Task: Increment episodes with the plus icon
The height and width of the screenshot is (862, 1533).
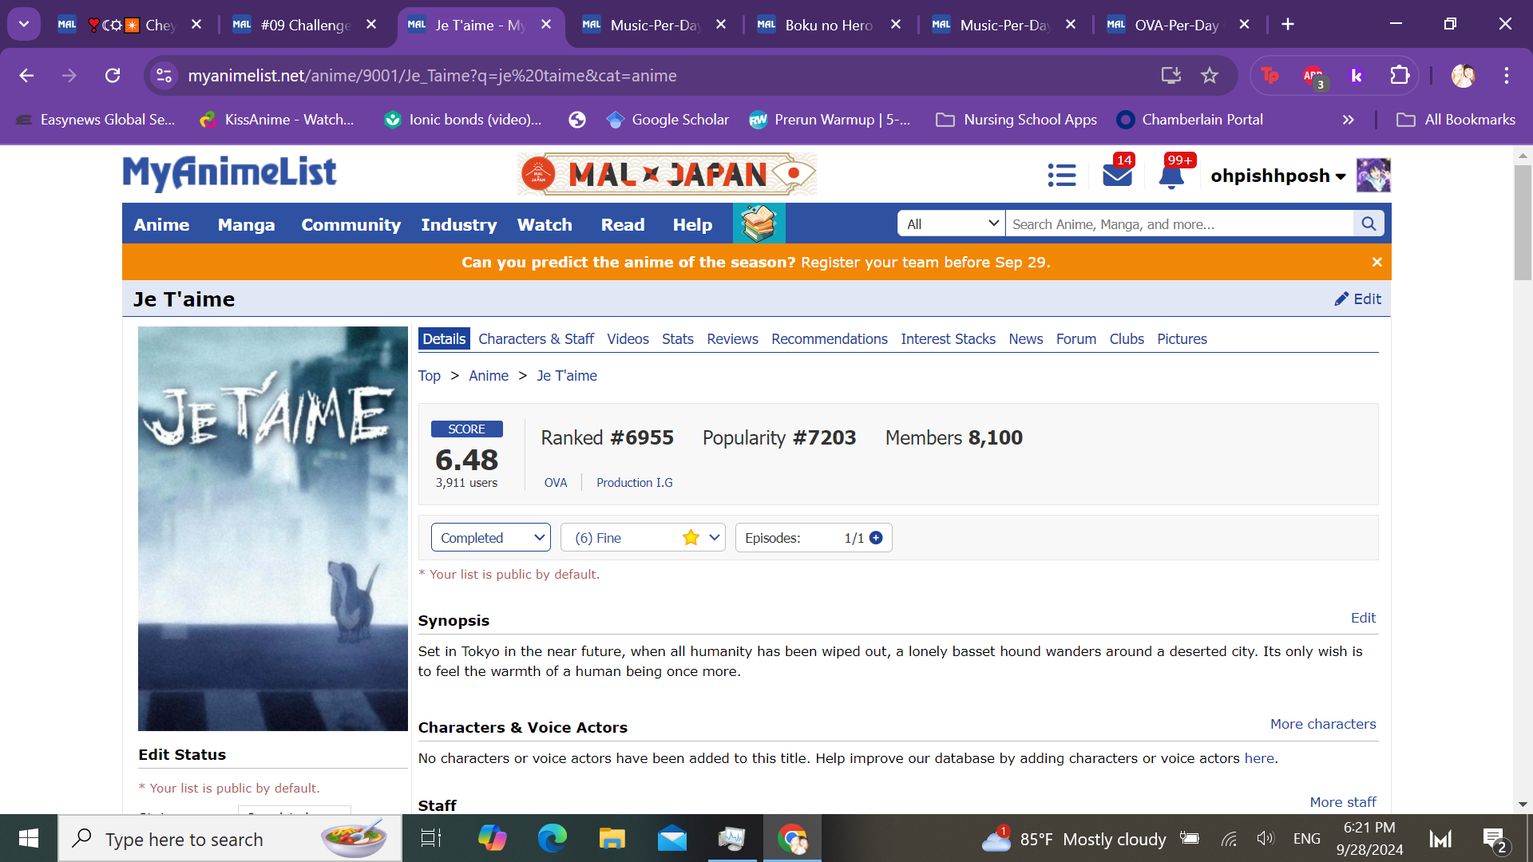Action: pos(876,538)
